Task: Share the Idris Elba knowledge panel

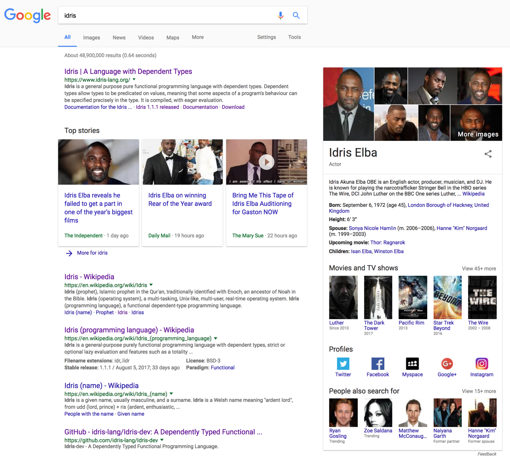Action: coord(488,154)
